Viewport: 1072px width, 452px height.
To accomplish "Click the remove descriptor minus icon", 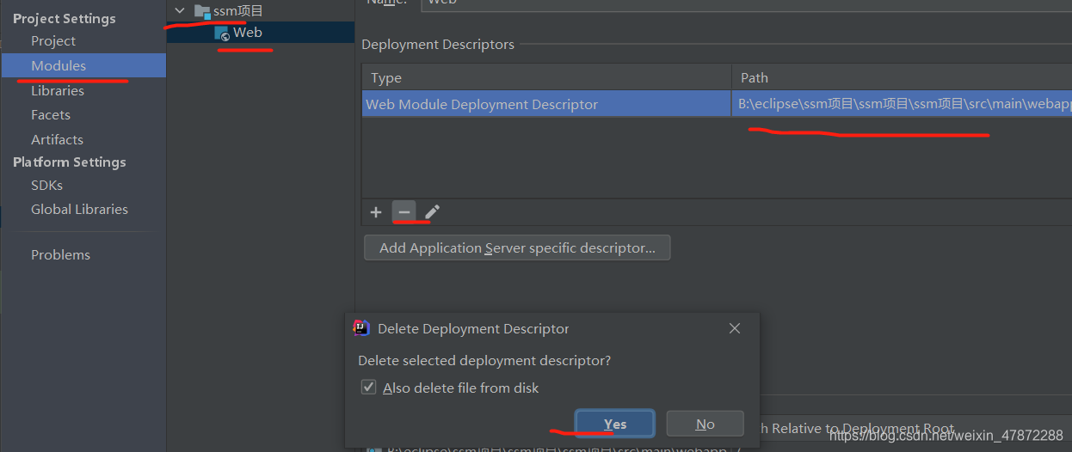I will click(404, 212).
